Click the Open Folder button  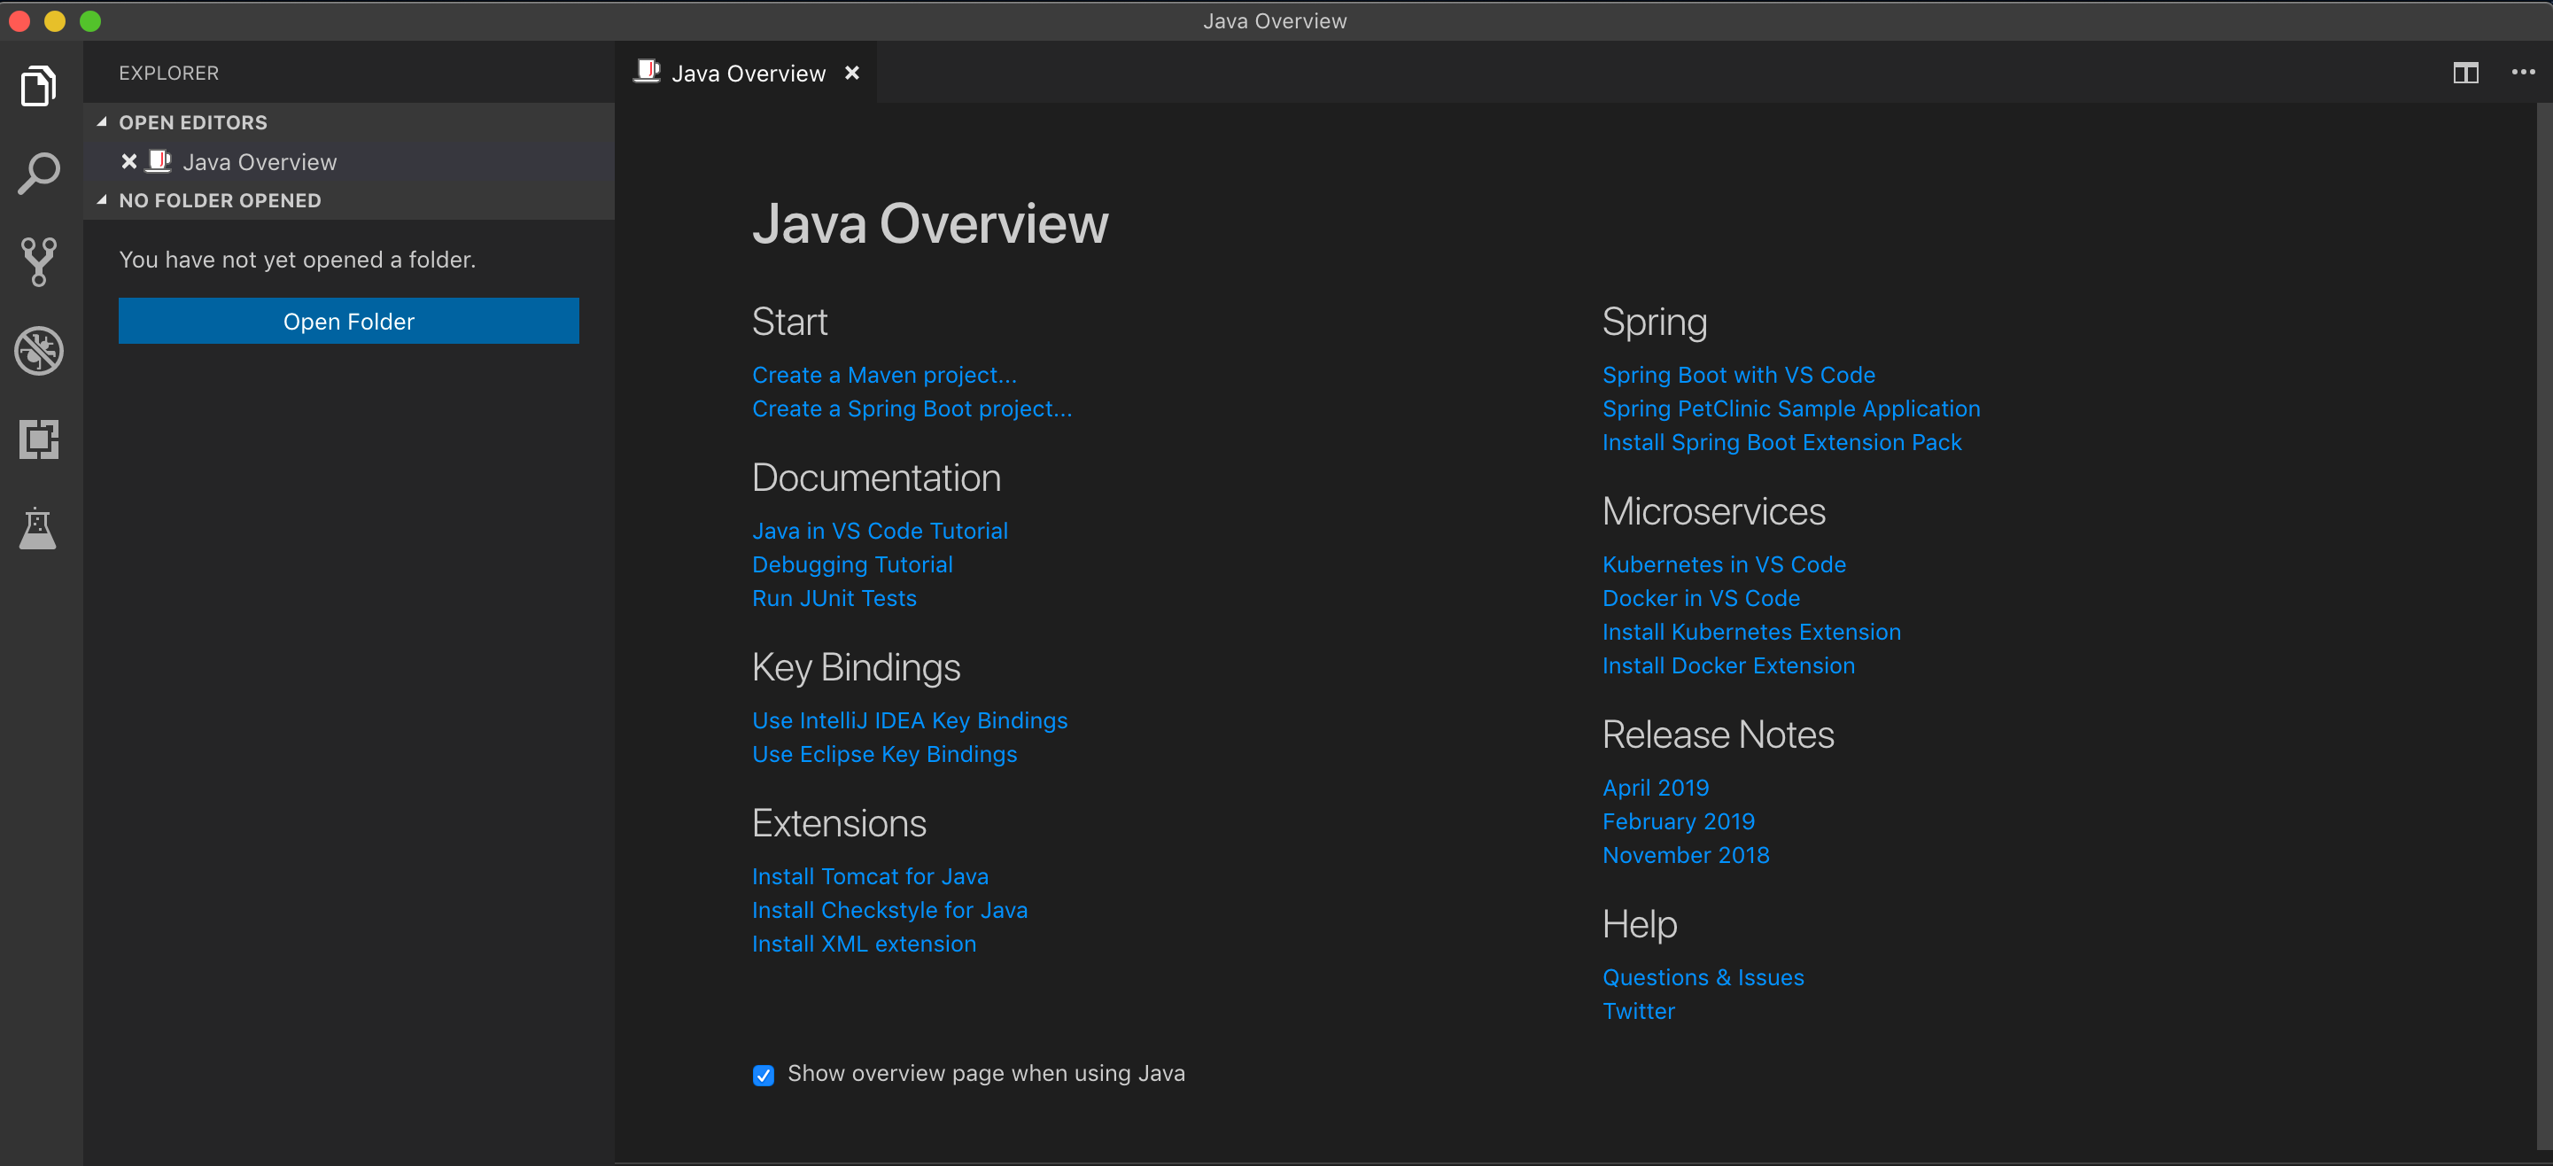[348, 320]
